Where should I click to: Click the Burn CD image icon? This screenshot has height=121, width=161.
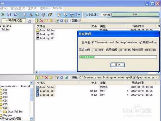tap(50, 14)
